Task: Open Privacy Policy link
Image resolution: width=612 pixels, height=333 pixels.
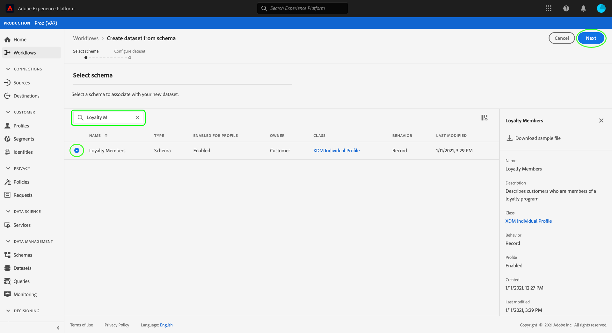Action: click(x=117, y=325)
